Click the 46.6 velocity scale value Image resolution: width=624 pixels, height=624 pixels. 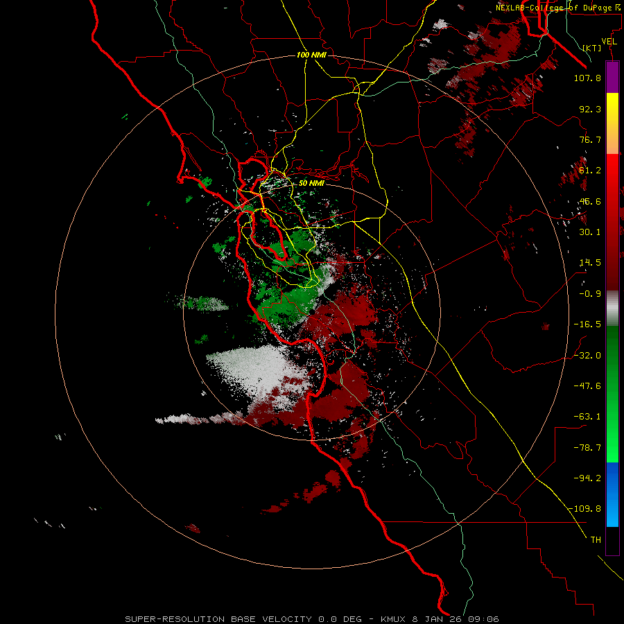click(x=590, y=201)
